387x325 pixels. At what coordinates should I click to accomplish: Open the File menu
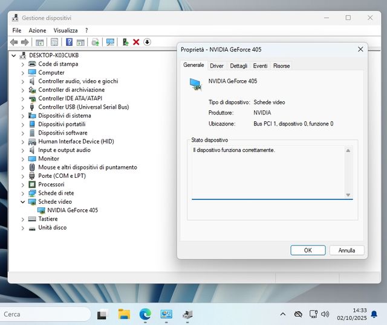(17, 30)
